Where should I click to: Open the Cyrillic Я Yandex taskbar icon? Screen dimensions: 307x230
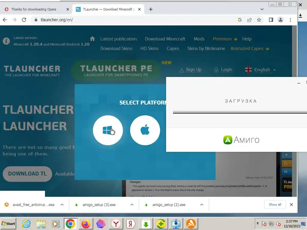[x=131, y=224]
